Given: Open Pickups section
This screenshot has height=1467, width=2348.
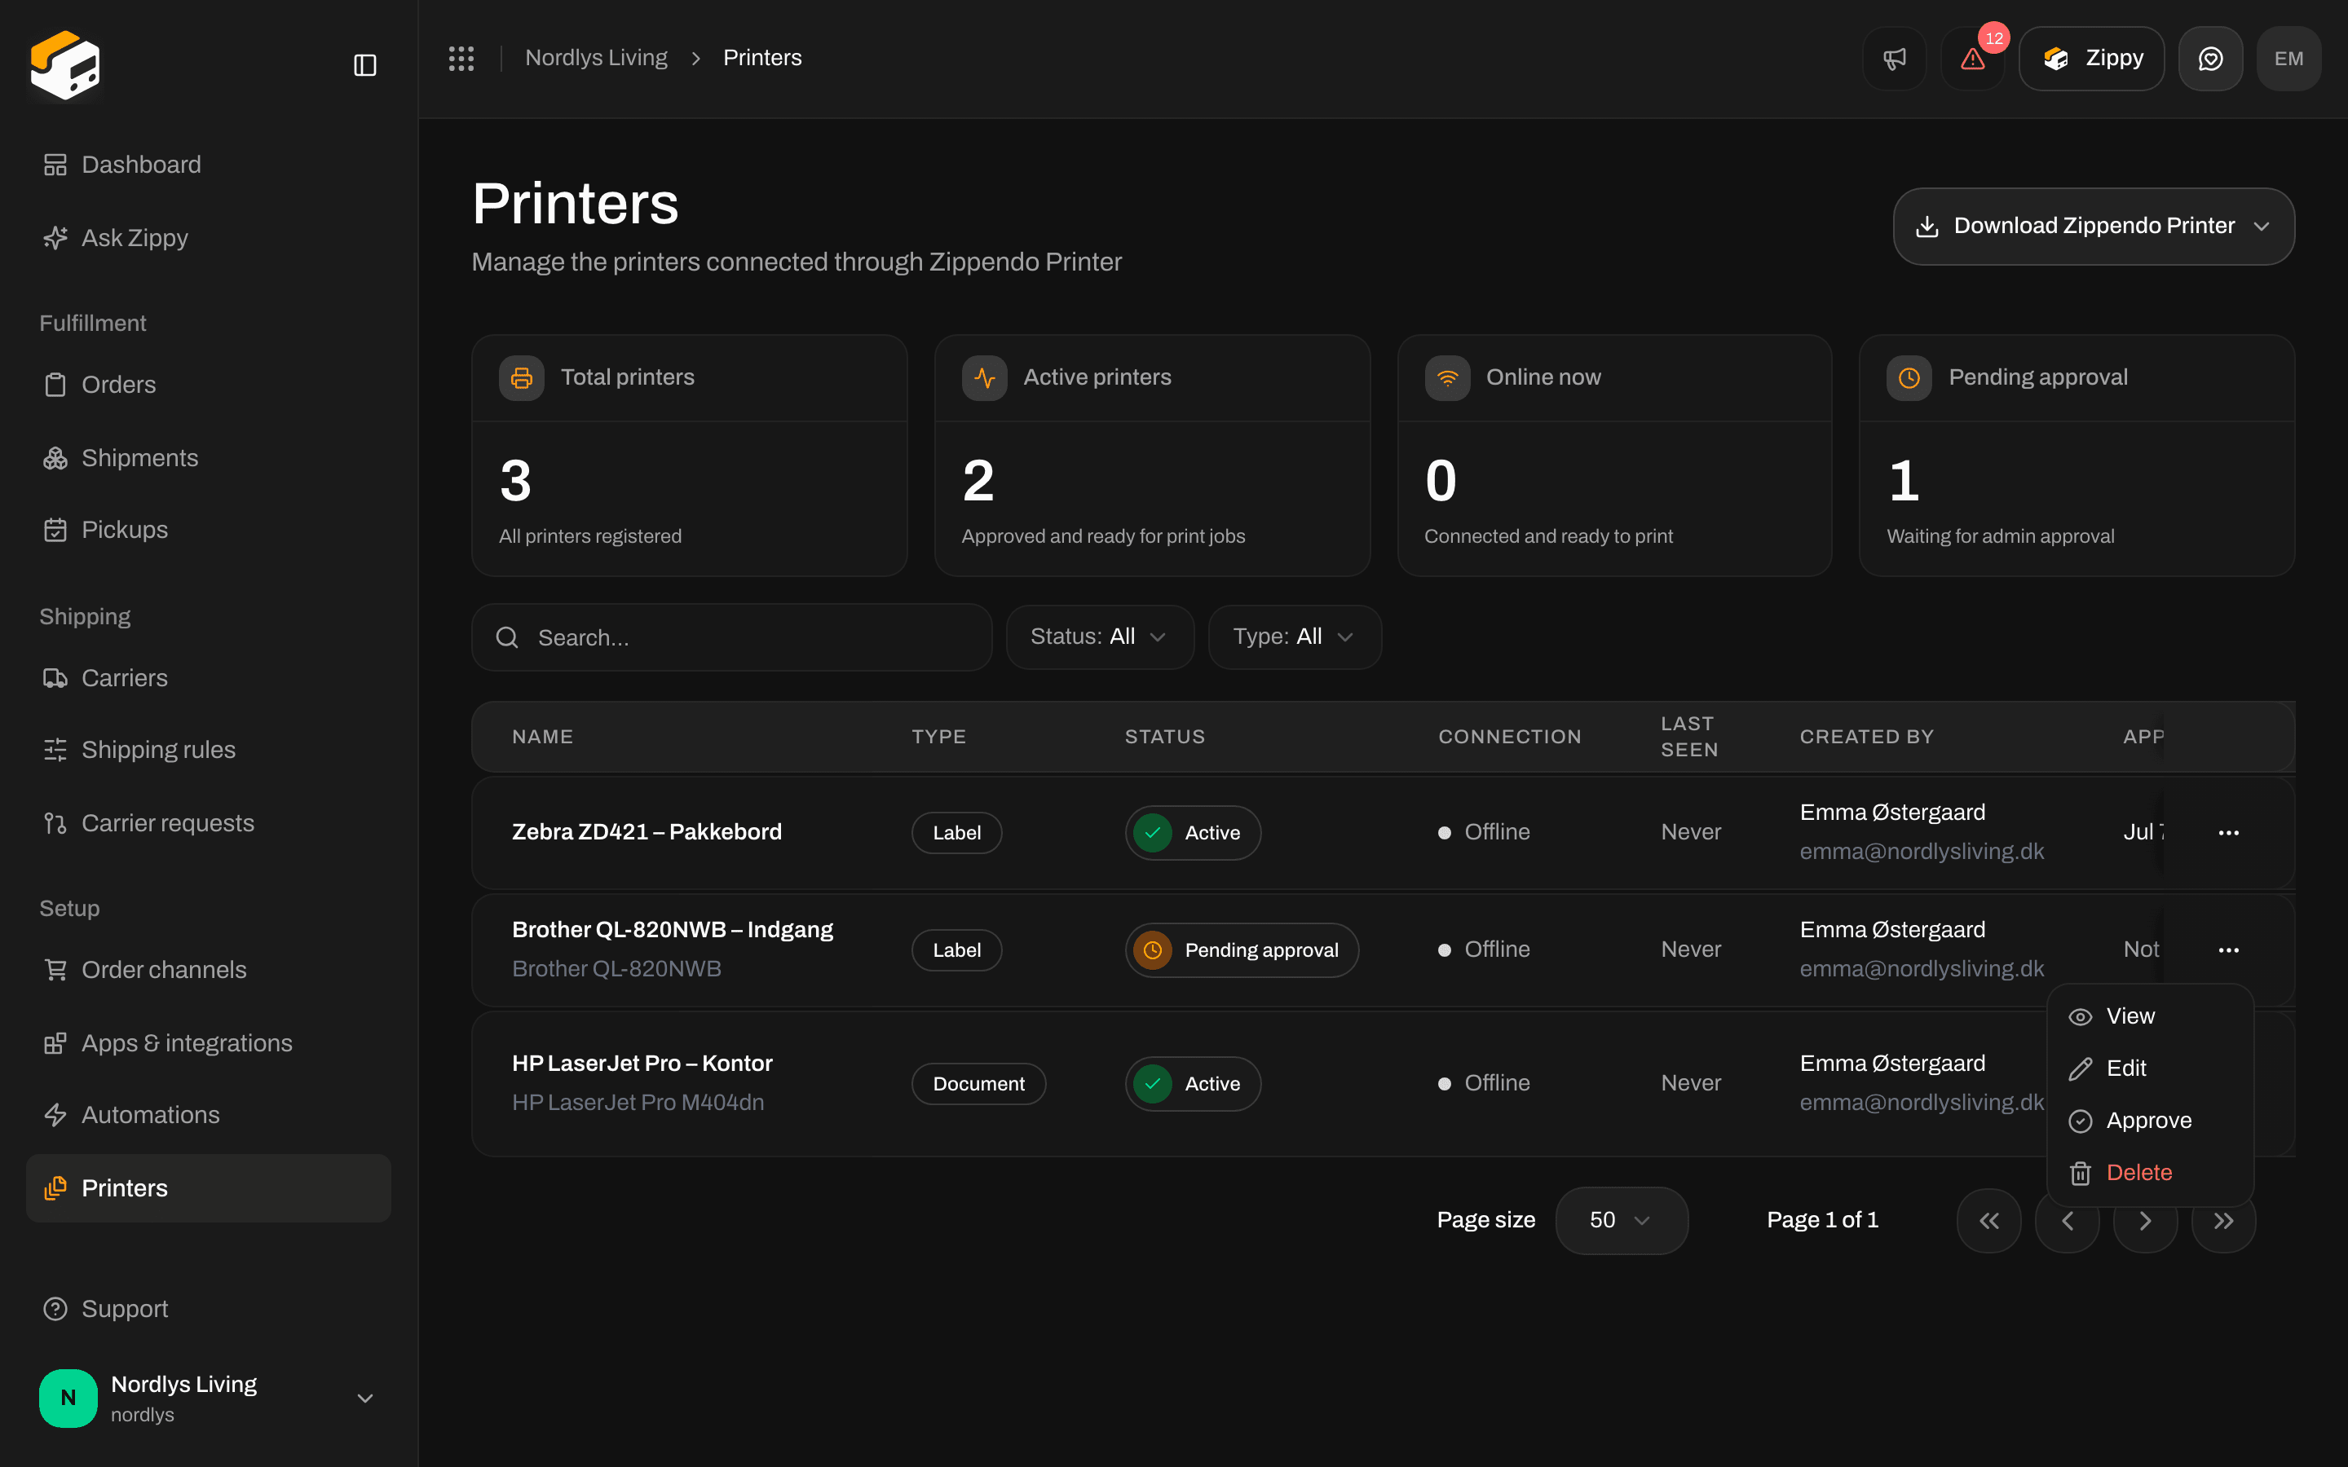Looking at the screenshot, I should click(x=209, y=530).
